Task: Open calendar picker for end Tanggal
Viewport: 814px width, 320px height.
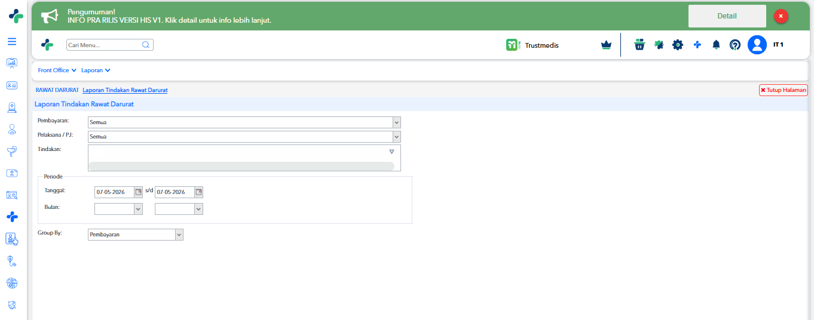Action: 199,192
